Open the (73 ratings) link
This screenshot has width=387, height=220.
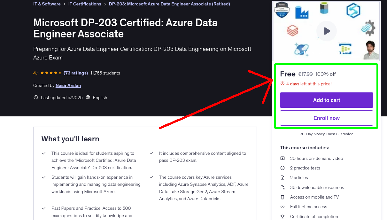pyautogui.click(x=76, y=73)
